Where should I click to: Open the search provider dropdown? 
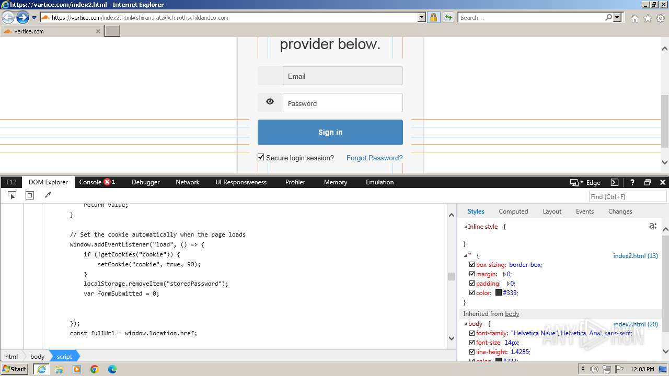[617, 17]
